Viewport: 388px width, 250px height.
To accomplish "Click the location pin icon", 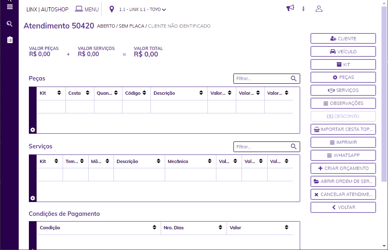I will pos(112,9).
